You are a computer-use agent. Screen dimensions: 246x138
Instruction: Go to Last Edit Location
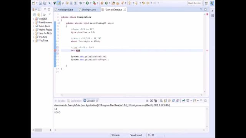pos(143,3)
